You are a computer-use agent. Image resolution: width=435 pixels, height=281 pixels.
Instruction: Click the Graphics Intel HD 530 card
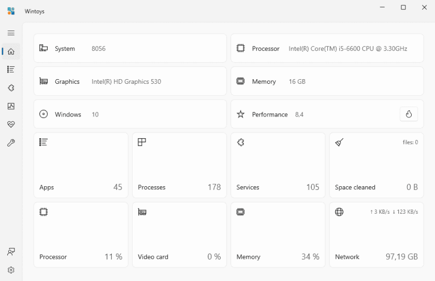pos(130,81)
